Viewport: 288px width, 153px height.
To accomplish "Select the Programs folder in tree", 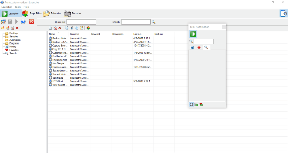I will click(x=14, y=43).
